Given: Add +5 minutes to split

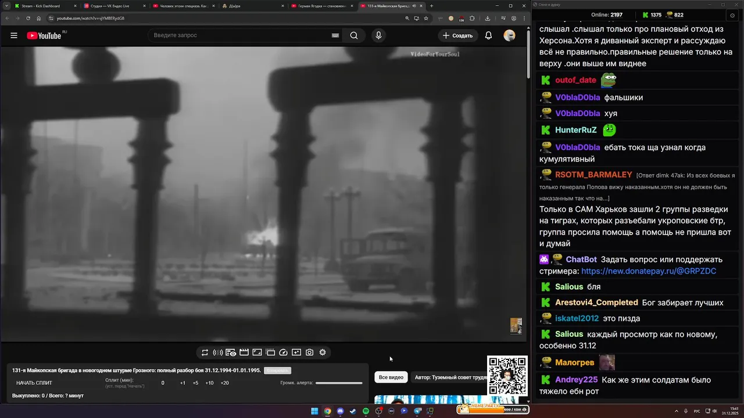Looking at the screenshot, I should click(195, 383).
